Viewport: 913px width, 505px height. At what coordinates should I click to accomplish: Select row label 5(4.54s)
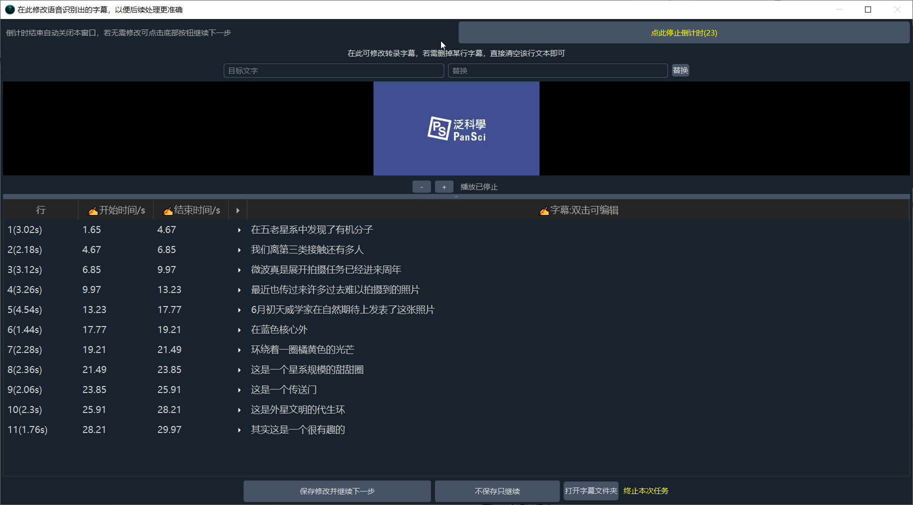pyautogui.click(x=25, y=310)
